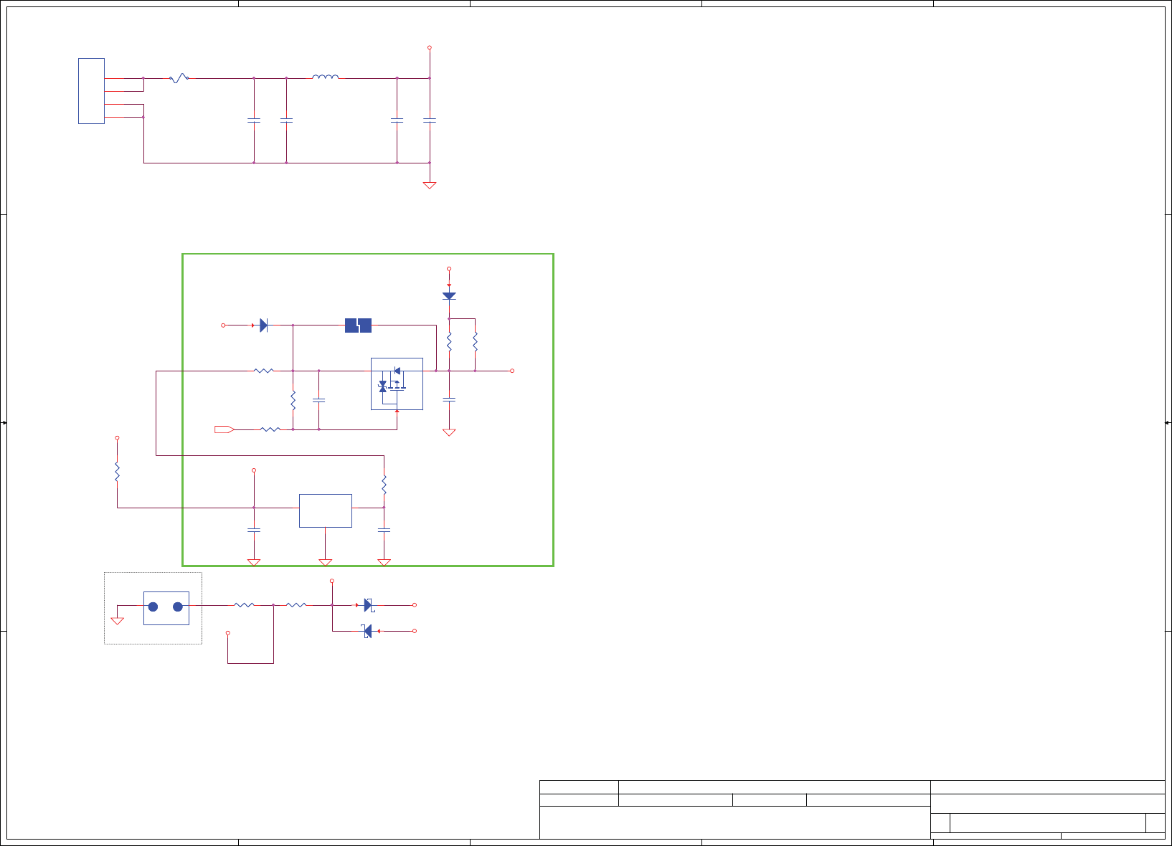Select the fuse symbol in the top power circuit
Viewport: 1172px width, 846px height.
(179, 78)
